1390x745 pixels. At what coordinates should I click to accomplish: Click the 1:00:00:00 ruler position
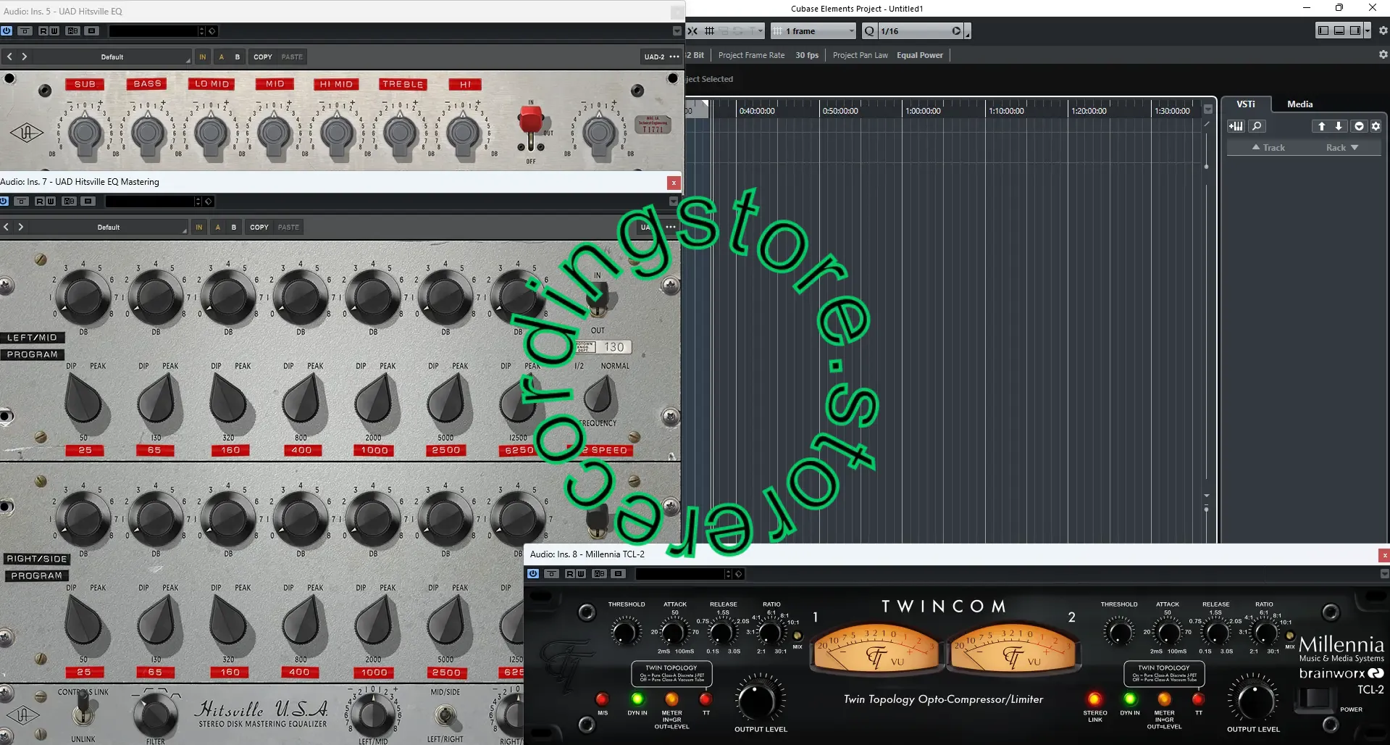point(922,111)
